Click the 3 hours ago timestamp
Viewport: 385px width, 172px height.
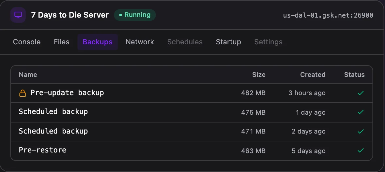coord(307,93)
